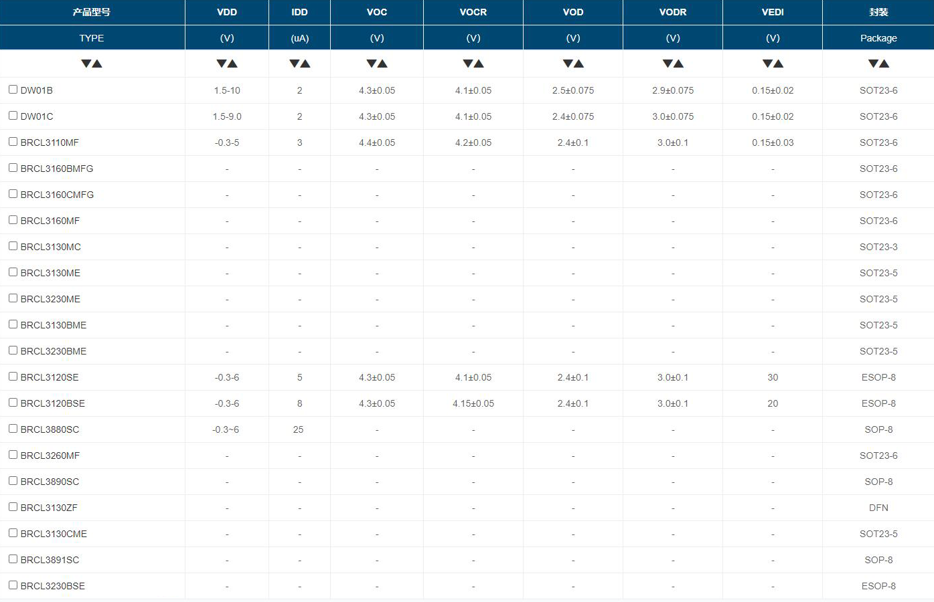Sort VOC column ascending arrow
Viewport: 934px width, 602px height.
pos(382,64)
